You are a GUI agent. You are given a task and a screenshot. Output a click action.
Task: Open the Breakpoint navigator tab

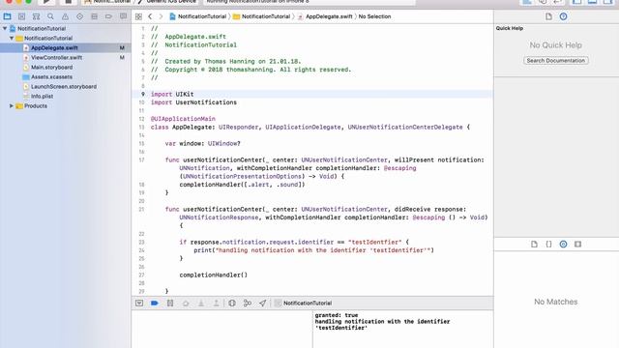(x=108, y=16)
